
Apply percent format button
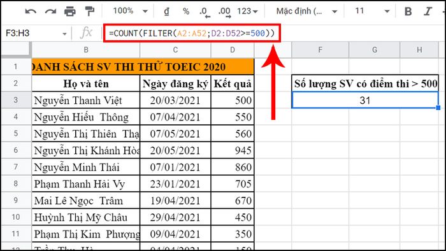[x=186, y=11]
